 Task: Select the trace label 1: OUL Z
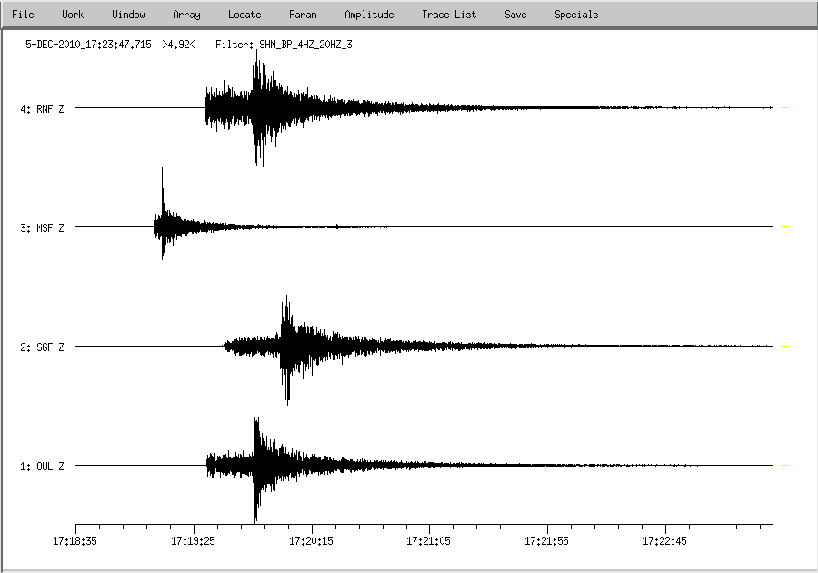[43, 466]
